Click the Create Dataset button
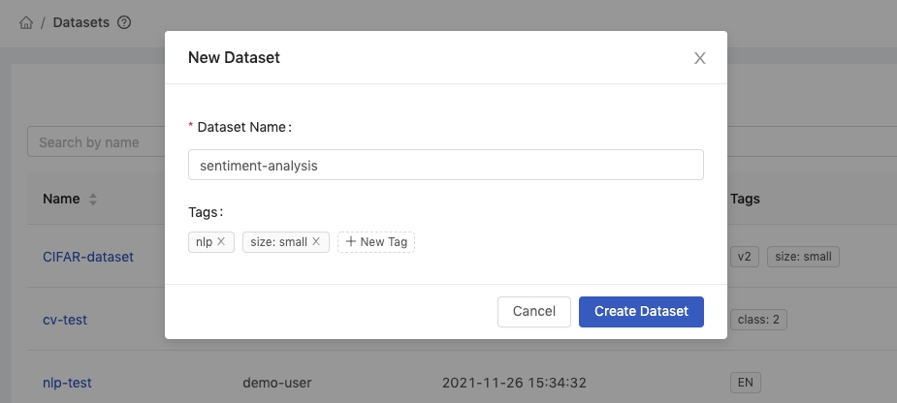The image size is (897, 403). (641, 312)
